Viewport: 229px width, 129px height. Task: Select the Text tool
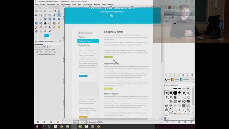(x=45, y=23)
